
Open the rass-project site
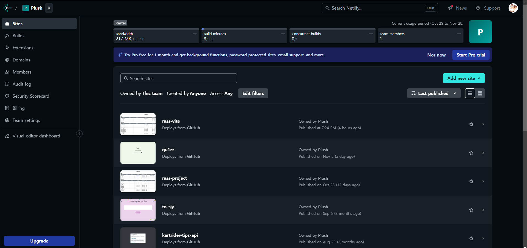(x=174, y=178)
